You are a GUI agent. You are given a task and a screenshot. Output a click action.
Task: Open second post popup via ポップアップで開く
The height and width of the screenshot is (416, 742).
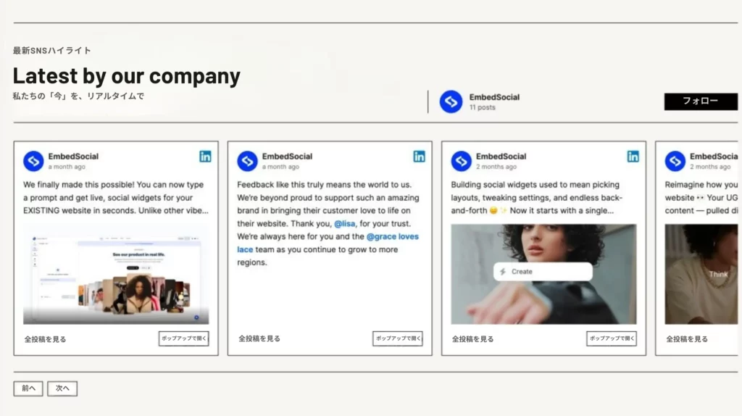click(398, 338)
